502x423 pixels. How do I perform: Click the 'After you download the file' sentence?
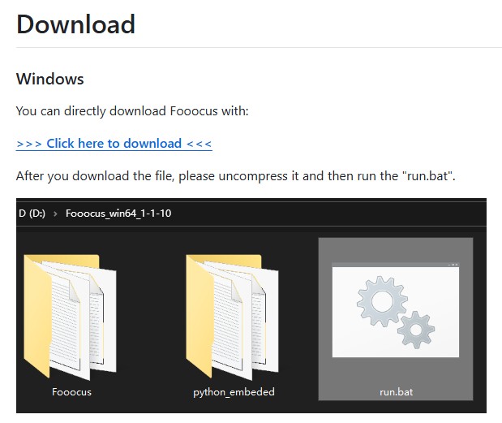pos(236,176)
